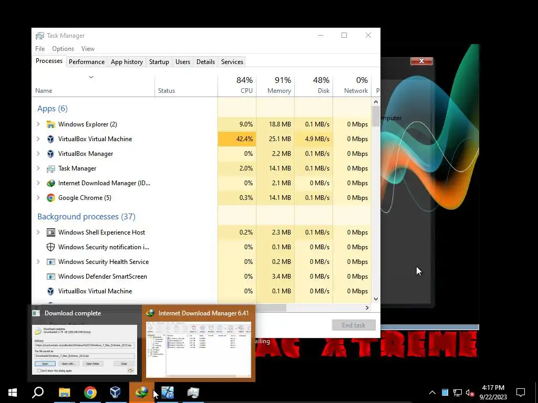This screenshot has height=403, width=538.
Task: Click background VirtualBox Virtual Machine process icon
Action: 51,291
